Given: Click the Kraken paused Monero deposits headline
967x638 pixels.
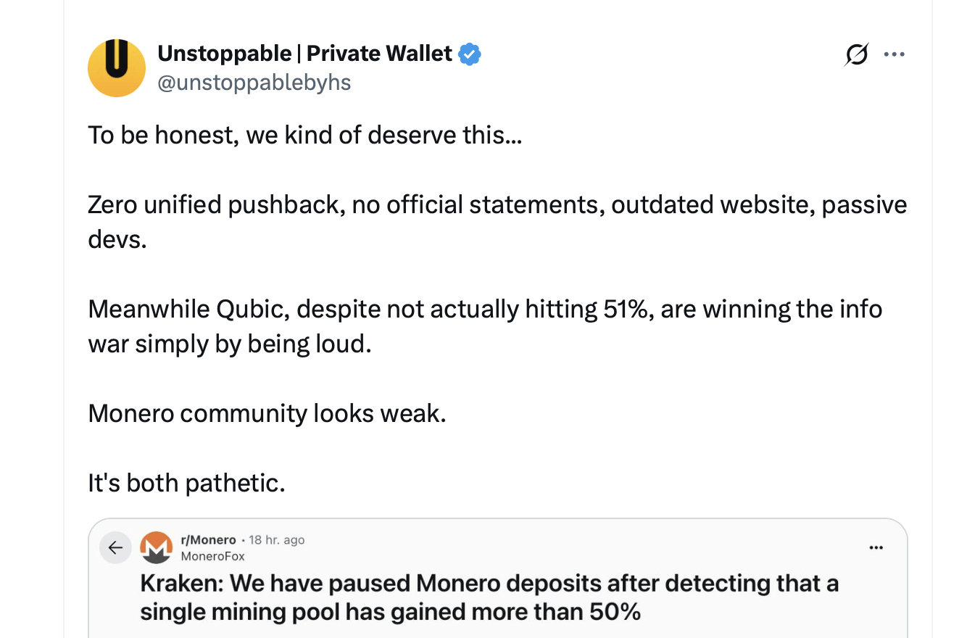Looking at the screenshot, I should (x=489, y=597).
